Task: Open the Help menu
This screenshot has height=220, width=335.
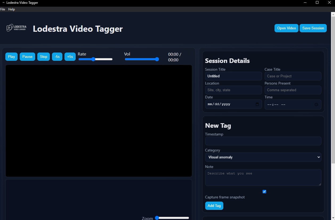Action: (x=11, y=9)
